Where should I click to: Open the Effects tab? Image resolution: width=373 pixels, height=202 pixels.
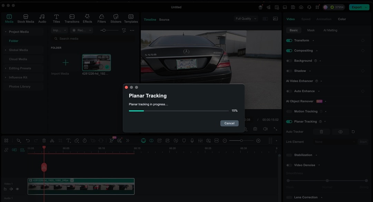click(87, 19)
